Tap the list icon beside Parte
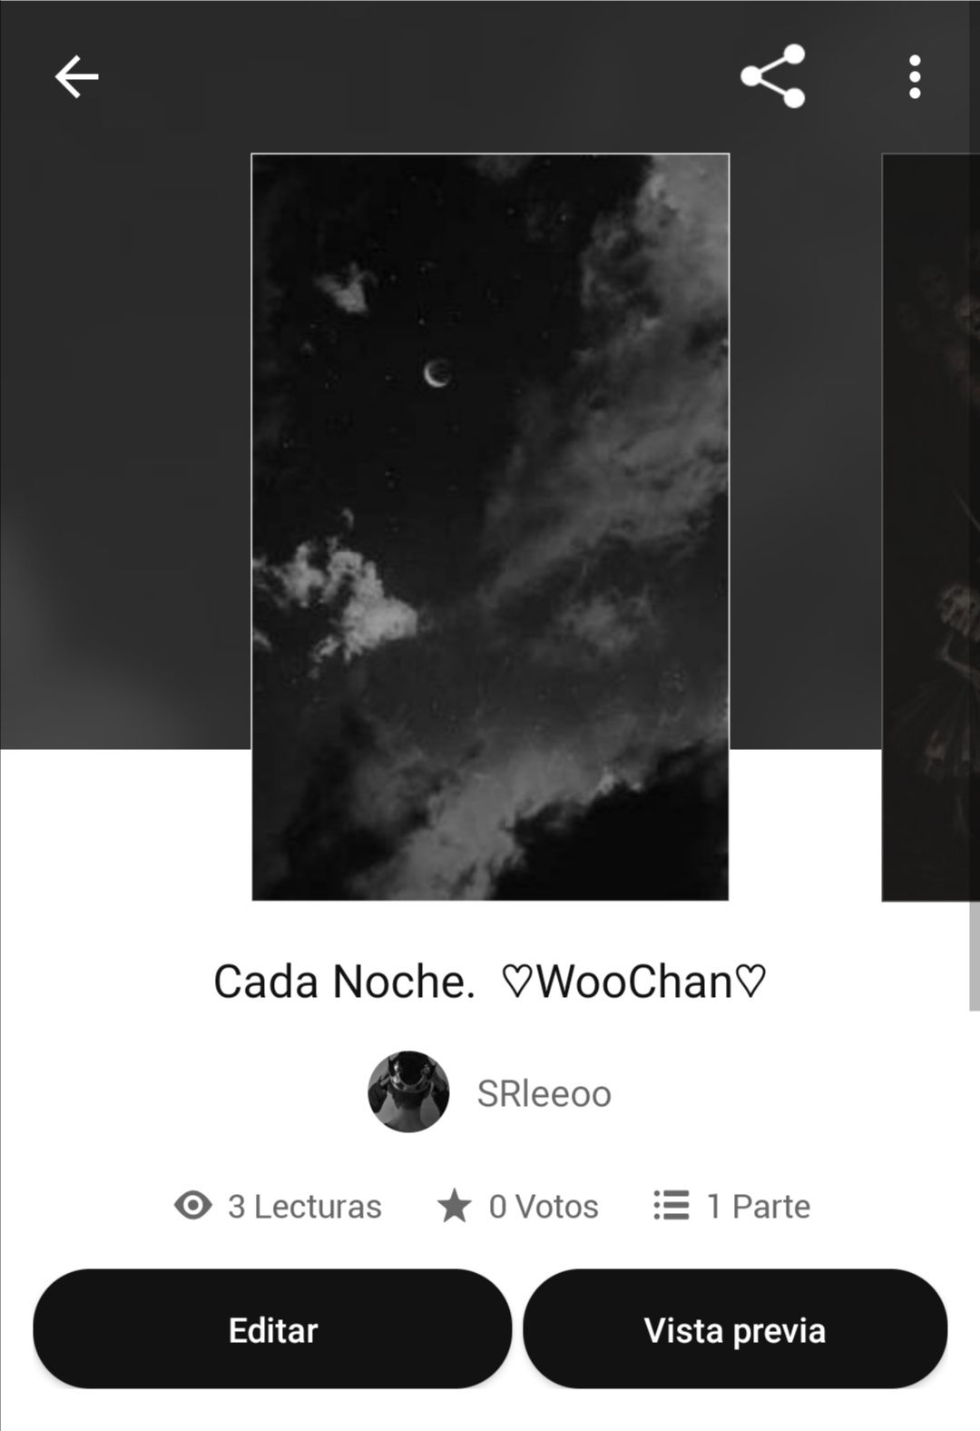This screenshot has width=980, height=1431. tap(671, 1206)
